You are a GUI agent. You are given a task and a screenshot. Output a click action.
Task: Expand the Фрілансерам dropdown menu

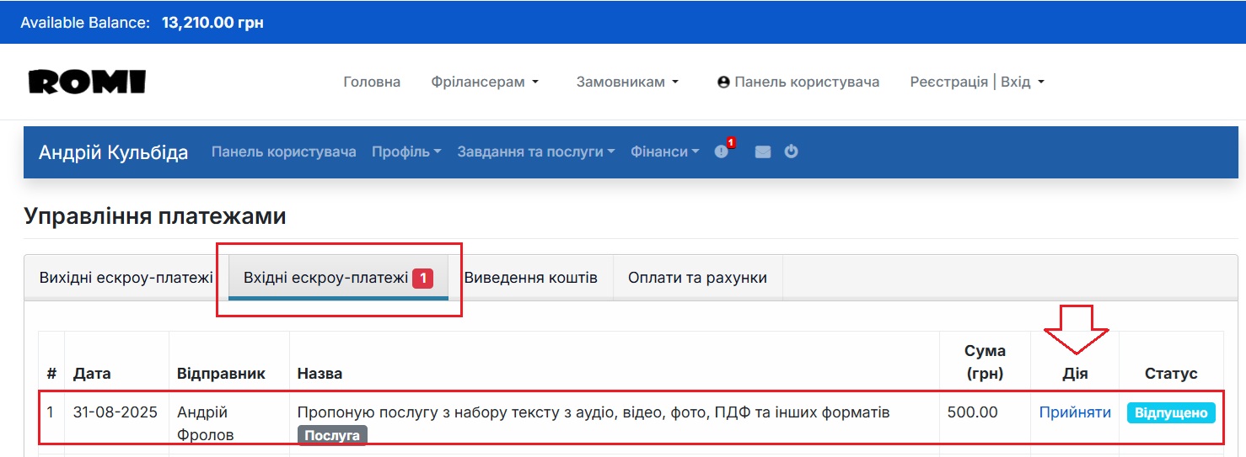point(485,82)
